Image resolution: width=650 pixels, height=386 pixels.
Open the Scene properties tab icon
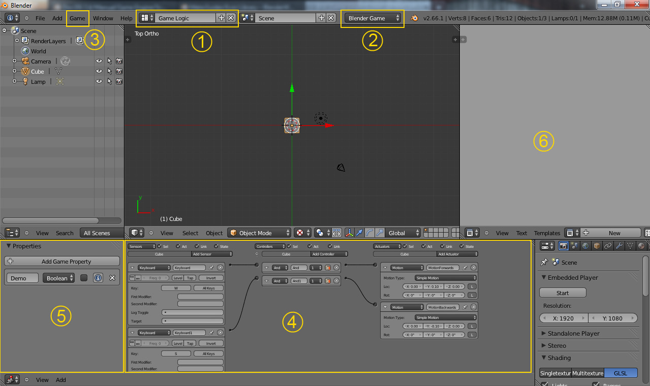574,246
